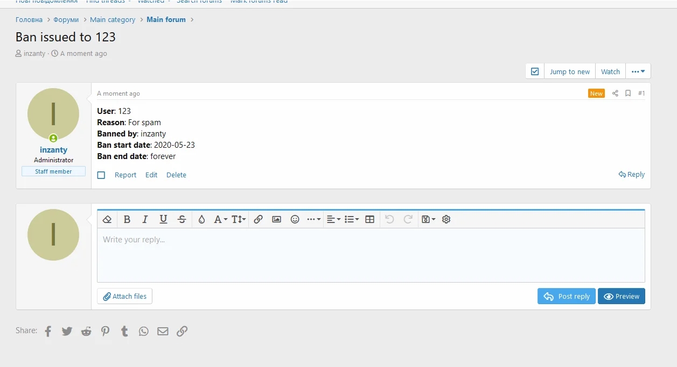Share the first post via the share icon

click(615, 93)
